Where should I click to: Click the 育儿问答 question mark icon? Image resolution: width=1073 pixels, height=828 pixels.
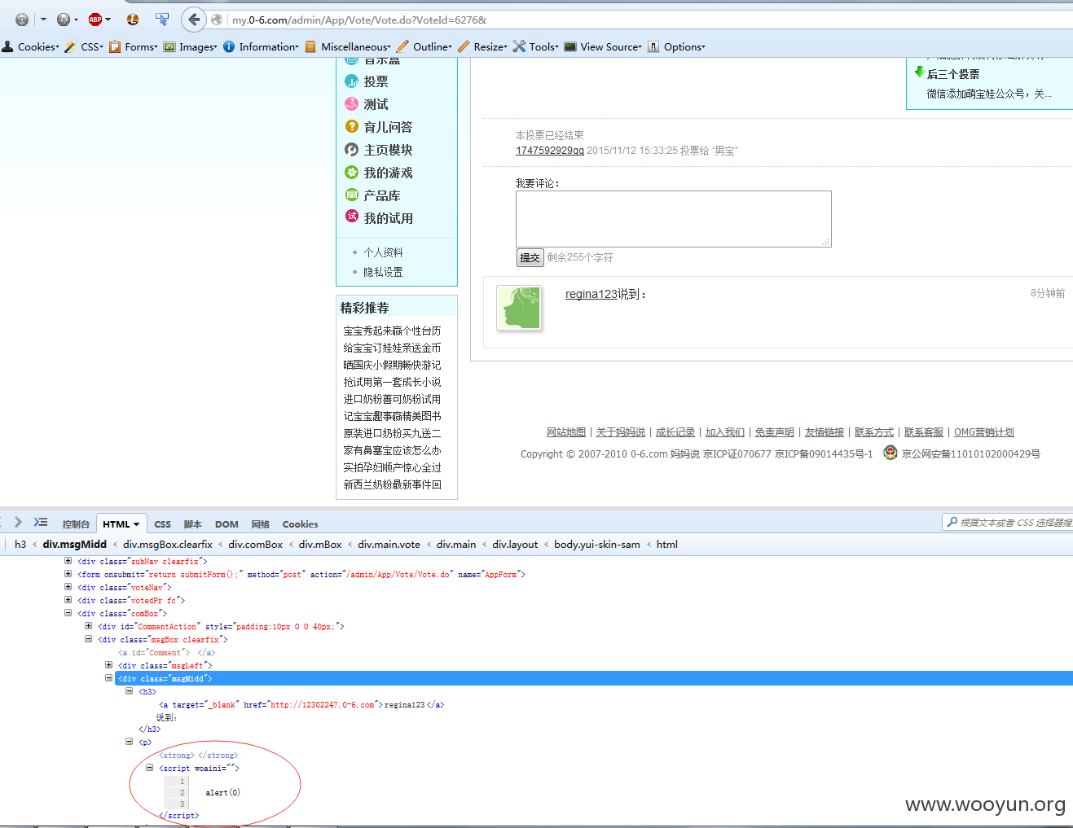click(x=352, y=127)
